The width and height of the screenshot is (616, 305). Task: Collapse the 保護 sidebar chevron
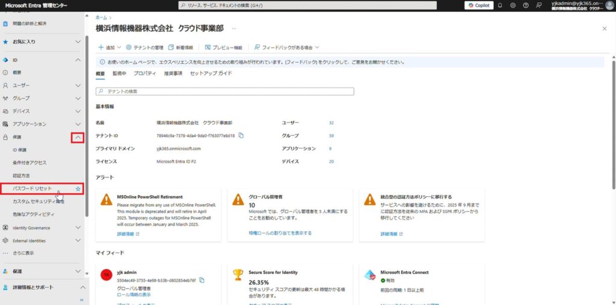click(78, 137)
